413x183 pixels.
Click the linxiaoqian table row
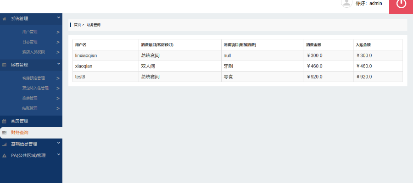[x=238, y=55]
